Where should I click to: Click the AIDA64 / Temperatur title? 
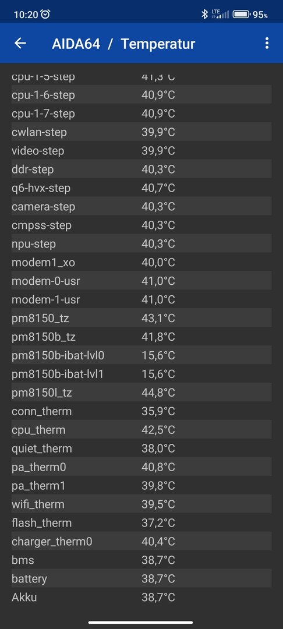tap(123, 44)
